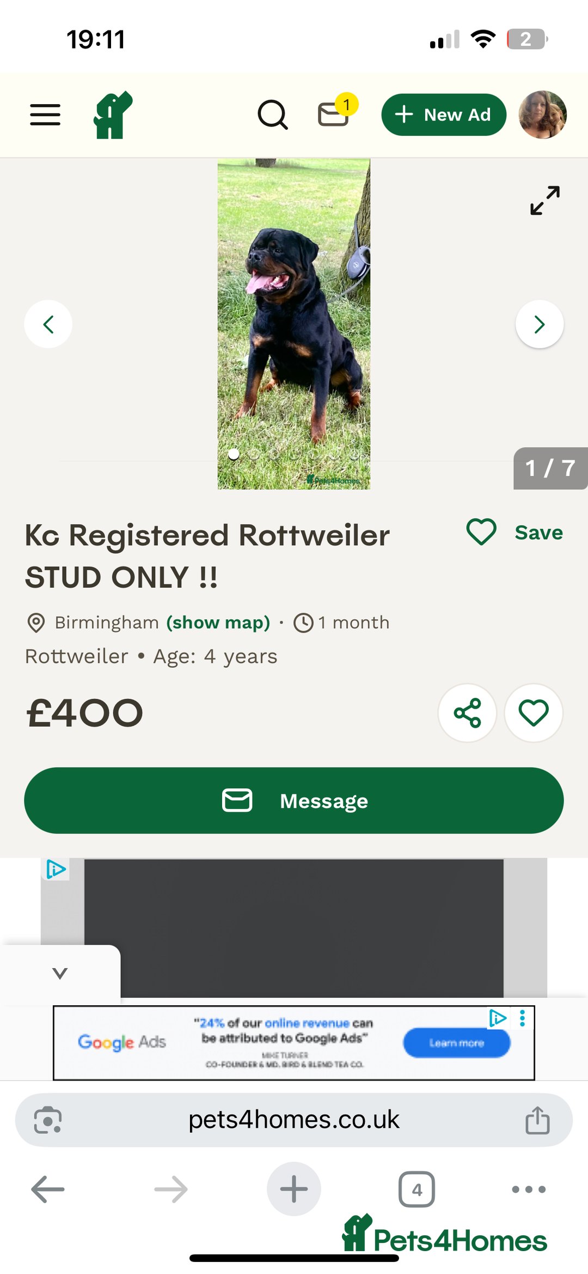
Task: Expand photo to fullscreen view
Action: click(545, 201)
